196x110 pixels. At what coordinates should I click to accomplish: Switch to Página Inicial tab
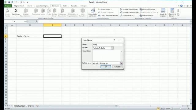point(19,6)
